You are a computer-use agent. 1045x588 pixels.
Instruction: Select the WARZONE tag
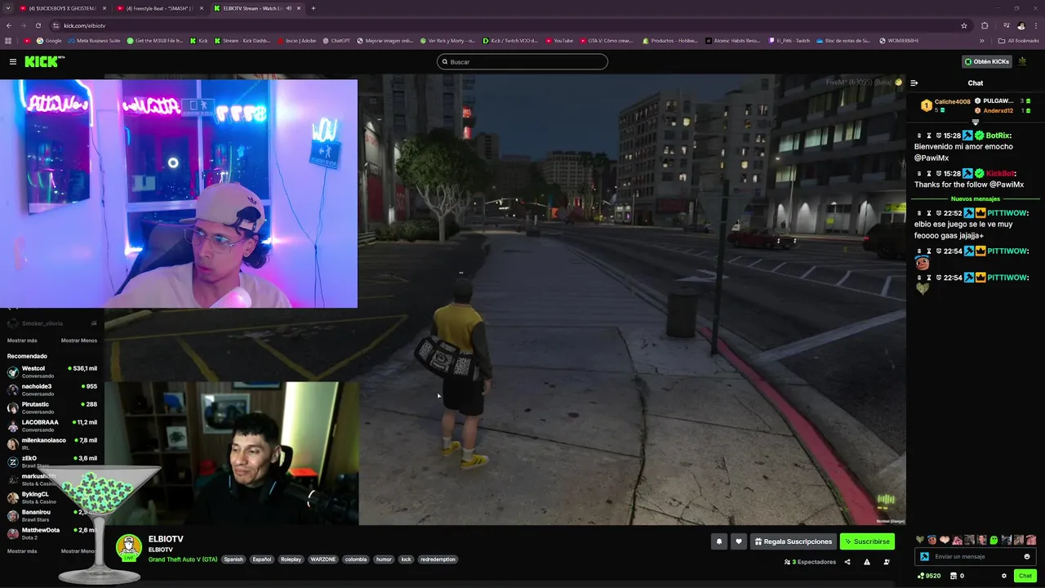[323, 559]
